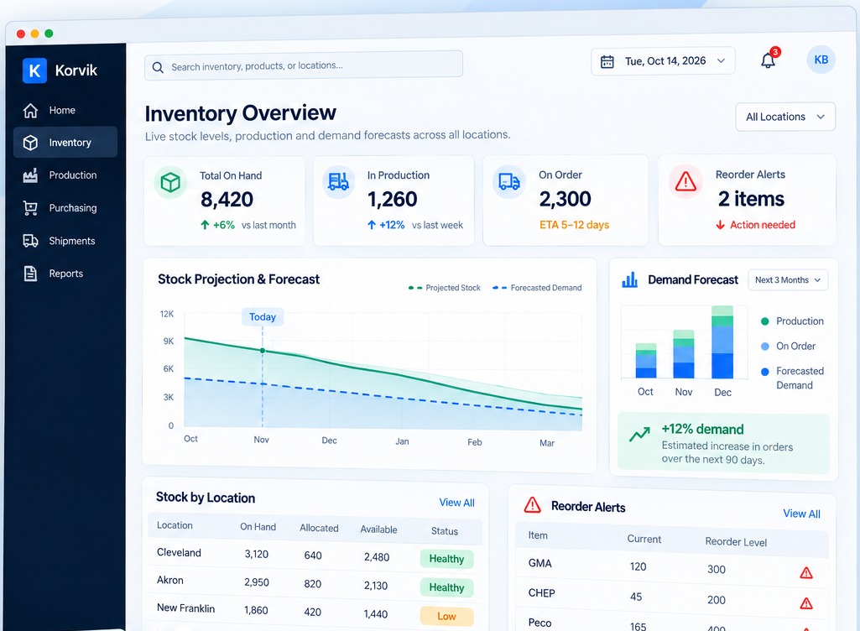Click the Available column header
The height and width of the screenshot is (631, 860).
pos(378,529)
